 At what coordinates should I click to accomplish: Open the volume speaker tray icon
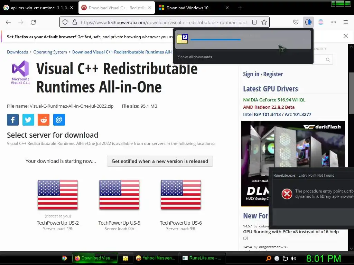[x=294, y=258]
